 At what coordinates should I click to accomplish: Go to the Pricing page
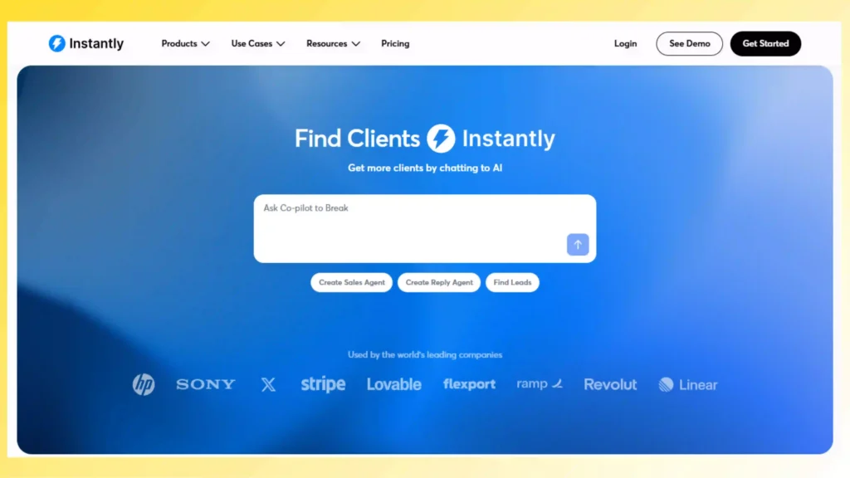(x=395, y=43)
